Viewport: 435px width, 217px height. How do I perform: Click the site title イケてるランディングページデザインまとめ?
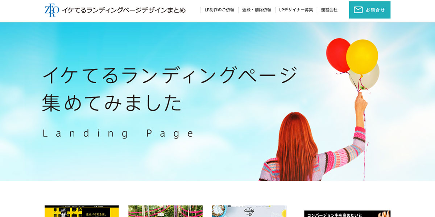(124, 10)
